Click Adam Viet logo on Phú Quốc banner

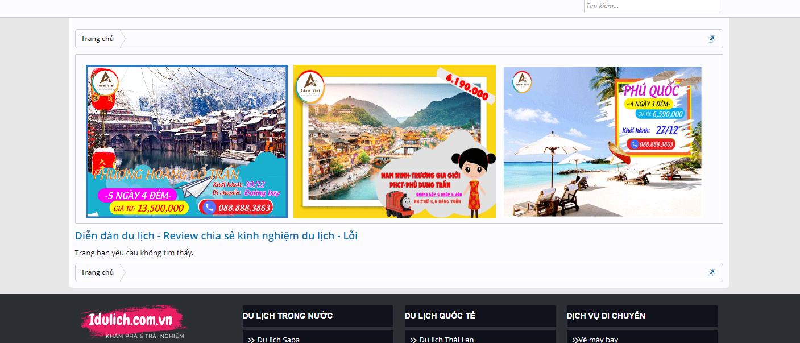[522, 81]
